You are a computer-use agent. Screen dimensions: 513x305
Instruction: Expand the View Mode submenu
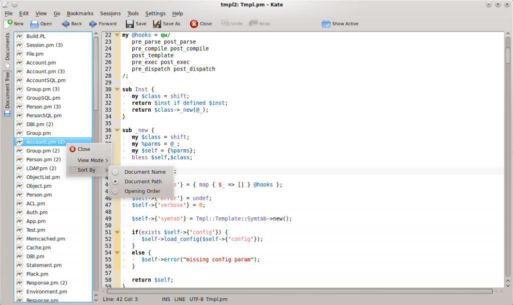point(91,160)
